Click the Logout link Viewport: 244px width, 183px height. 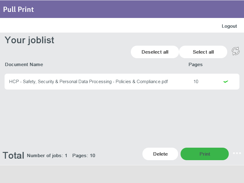229,26
